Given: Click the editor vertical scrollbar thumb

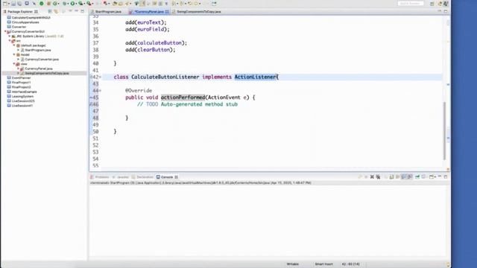Looking at the screenshot, I should [444, 131].
